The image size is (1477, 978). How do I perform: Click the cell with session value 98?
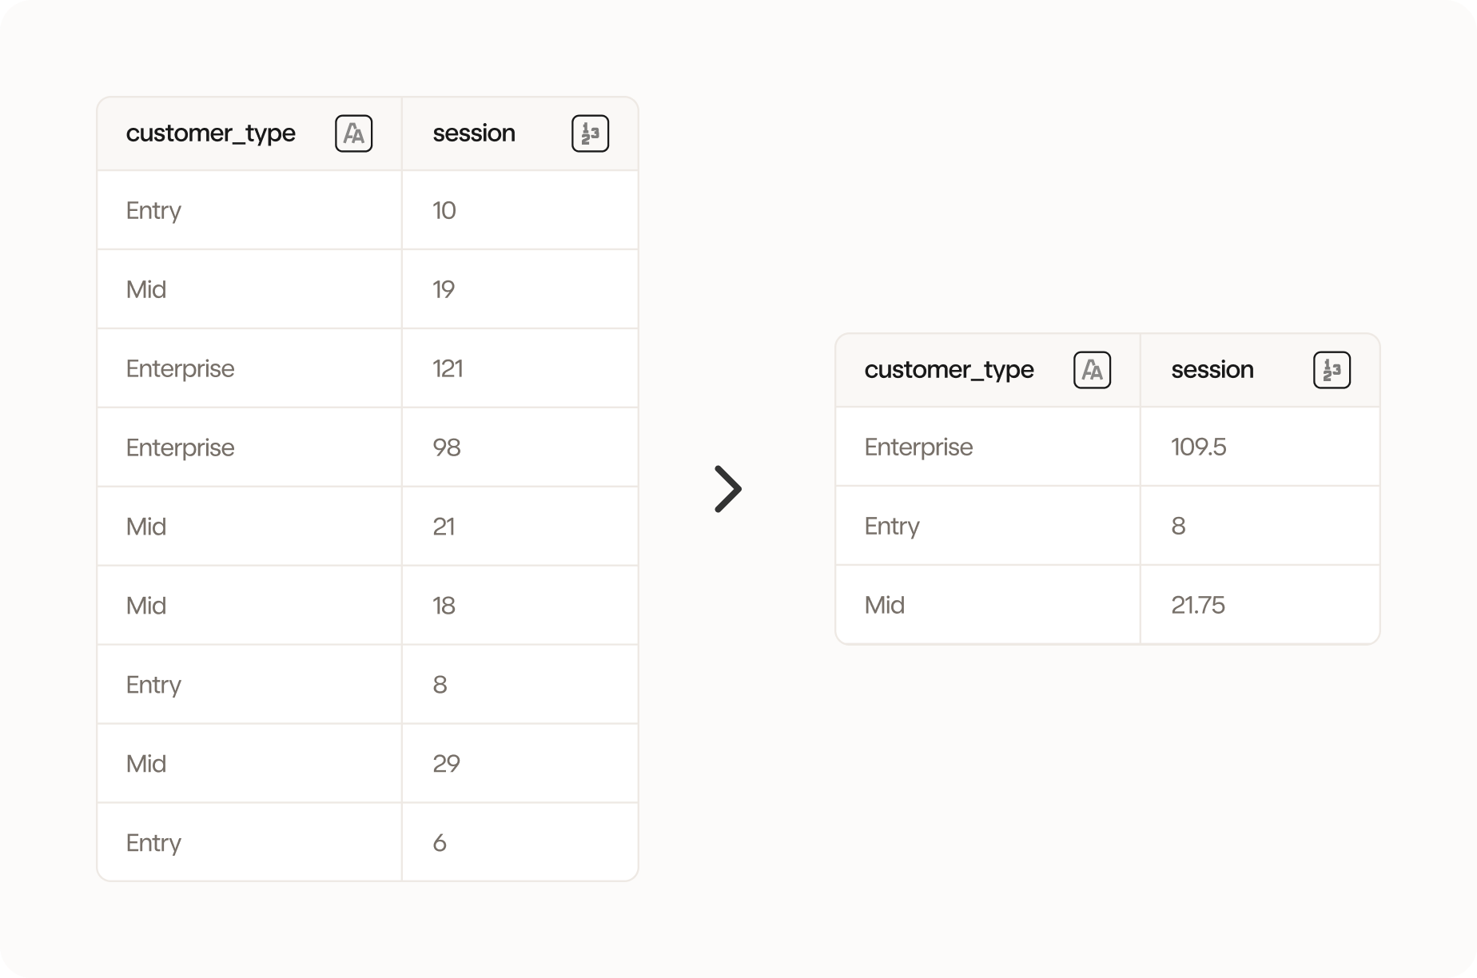pyautogui.click(x=447, y=447)
